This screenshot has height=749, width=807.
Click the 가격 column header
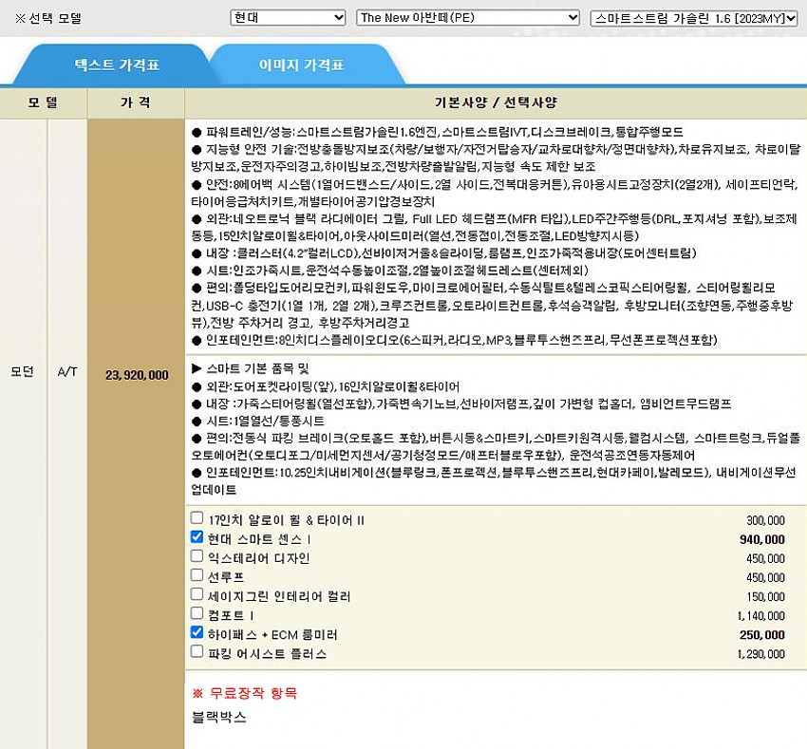135,103
